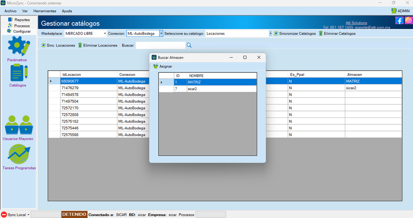
Task: Click the Buscar search input field
Action: tap(161, 45)
